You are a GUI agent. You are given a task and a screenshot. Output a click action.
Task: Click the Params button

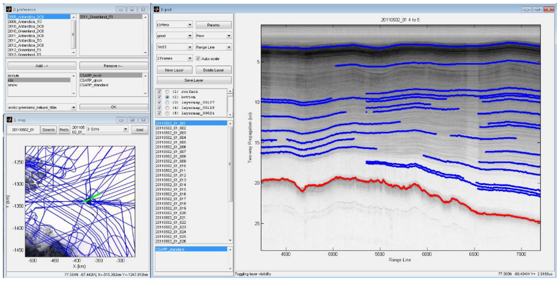tap(213, 25)
